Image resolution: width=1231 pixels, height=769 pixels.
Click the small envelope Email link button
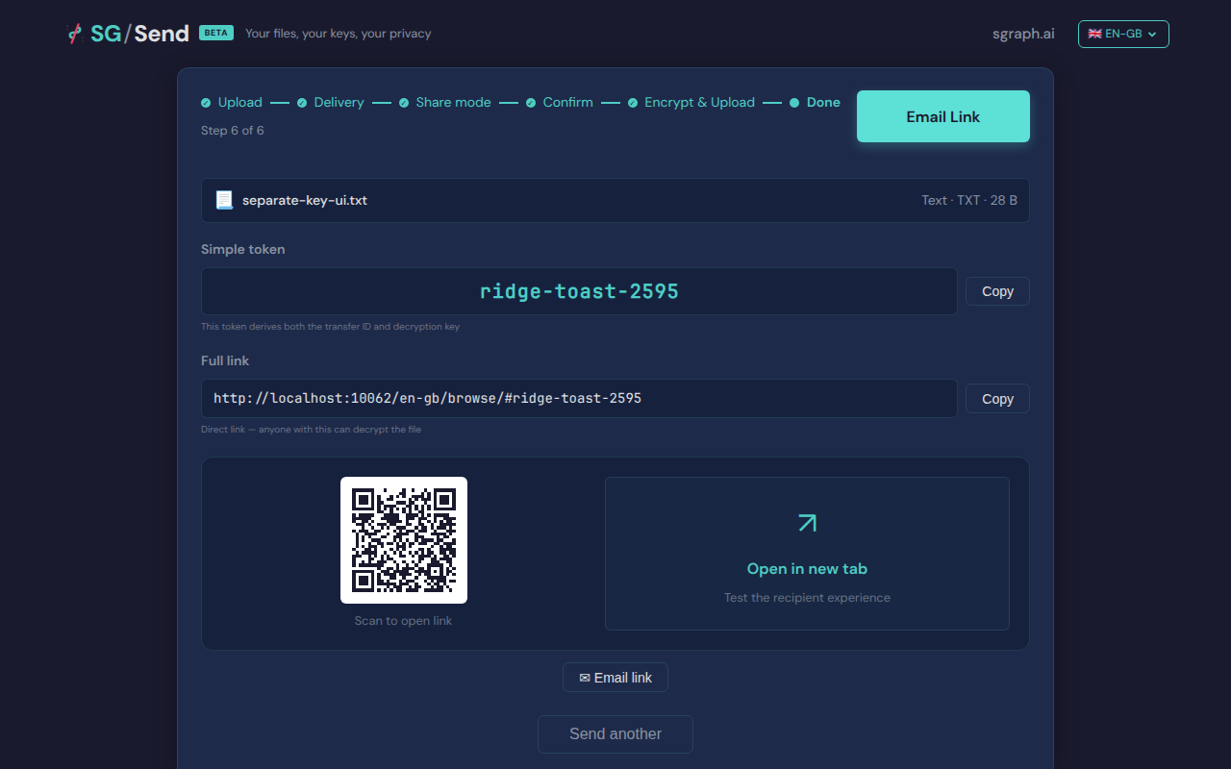(615, 678)
